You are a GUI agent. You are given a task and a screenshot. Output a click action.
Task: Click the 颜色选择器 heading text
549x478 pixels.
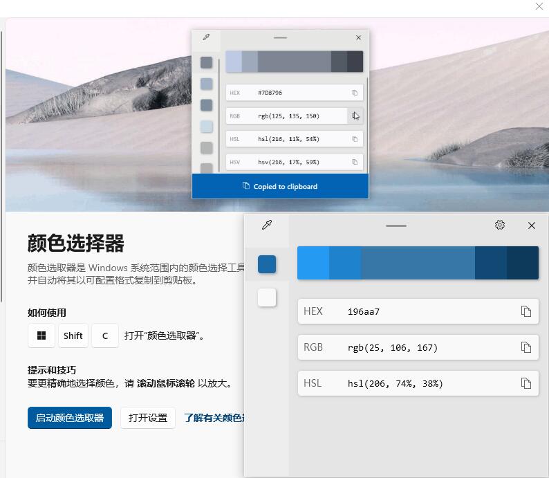coord(75,243)
